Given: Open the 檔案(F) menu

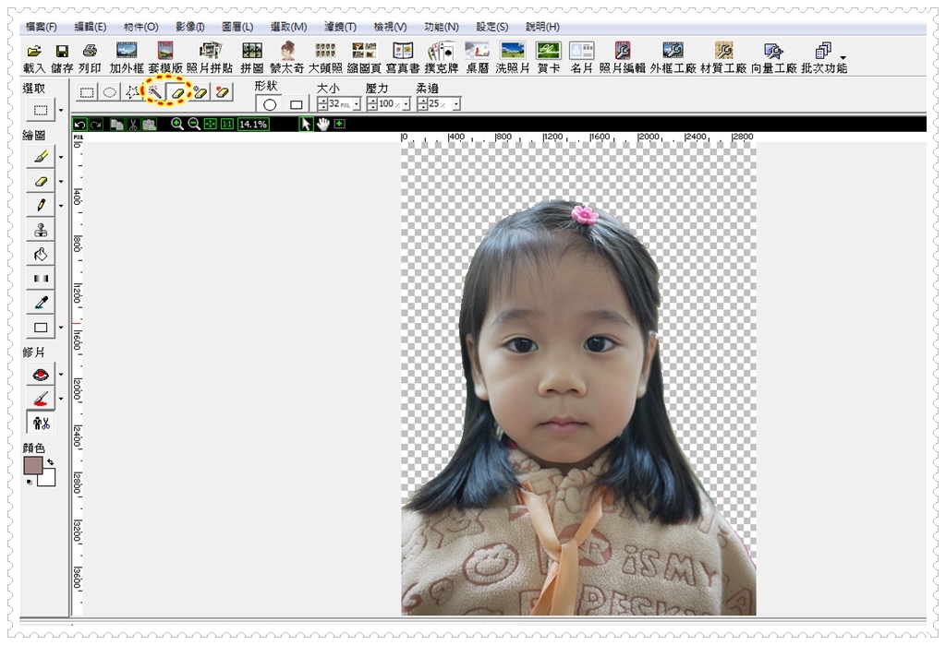Looking at the screenshot, I should point(41,27).
